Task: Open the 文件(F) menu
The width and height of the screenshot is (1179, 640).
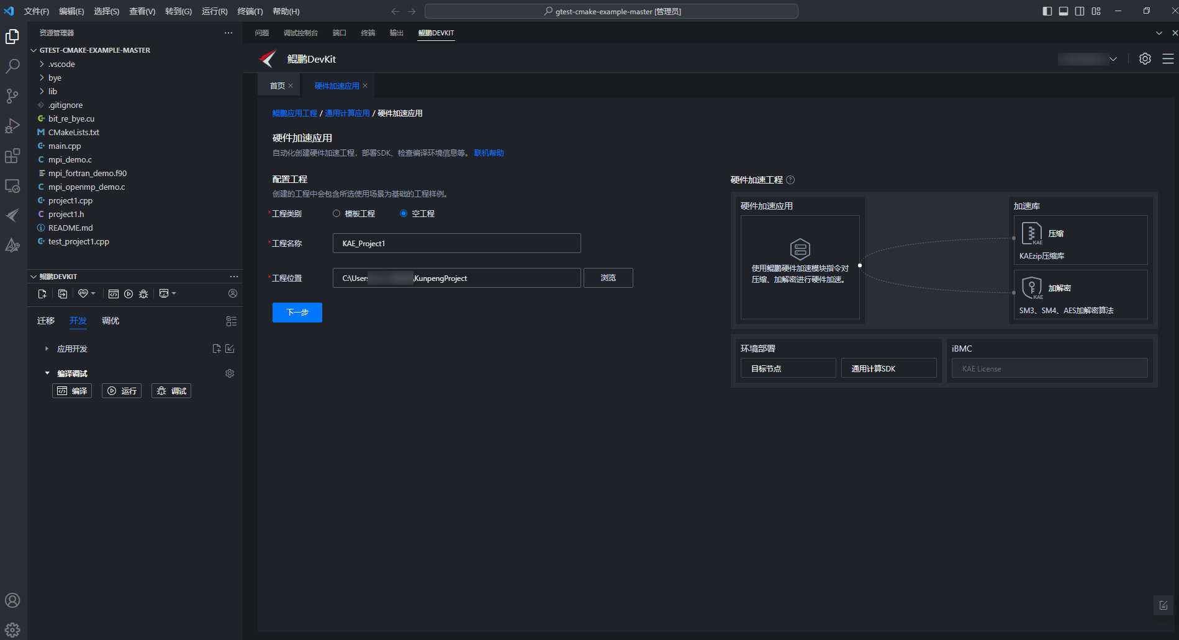Action: tap(36, 11)
